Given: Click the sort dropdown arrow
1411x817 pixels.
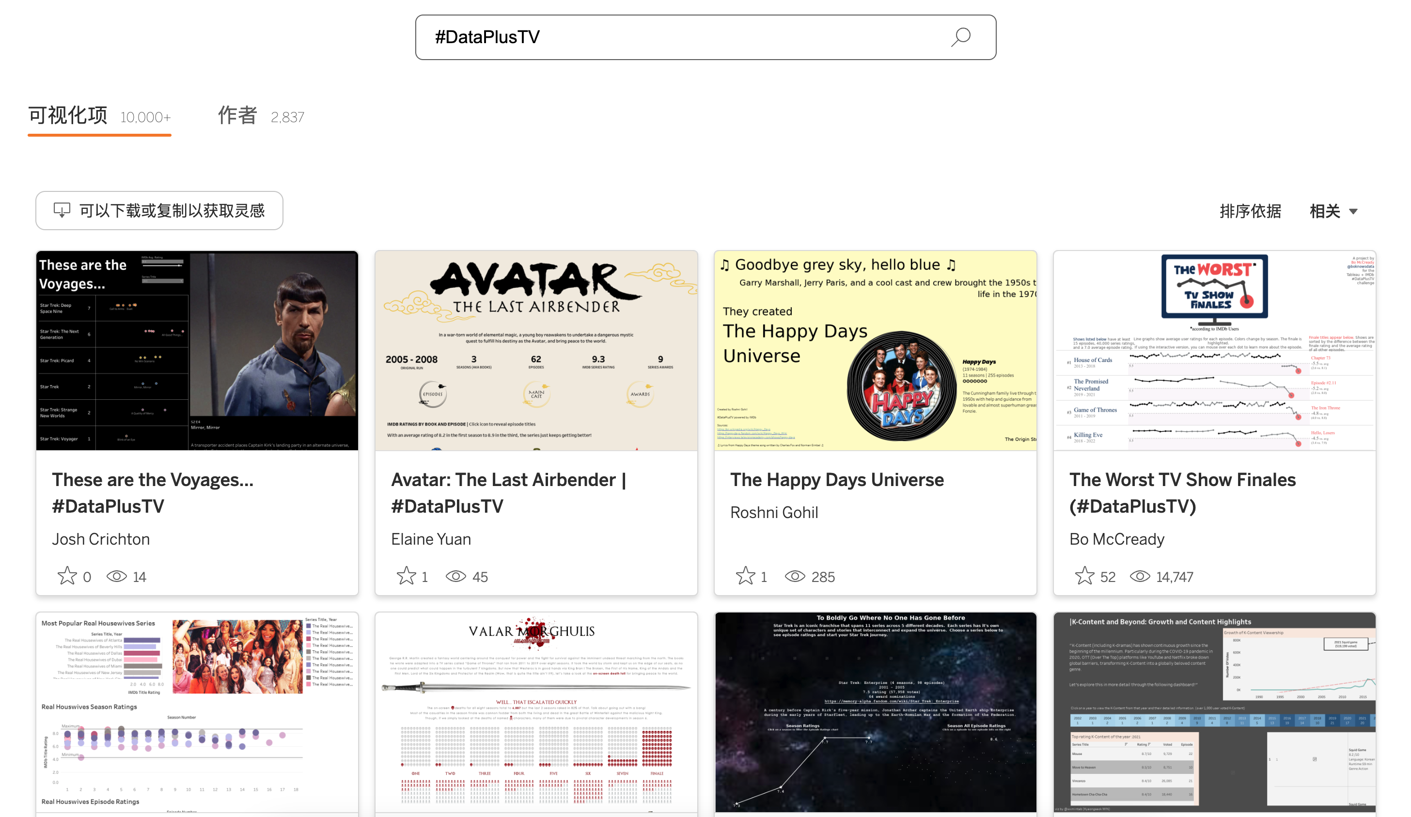Looking at the screenshot, I should coord(1353,212).
